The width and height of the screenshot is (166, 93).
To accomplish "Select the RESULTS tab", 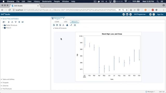I will point(74,22).
